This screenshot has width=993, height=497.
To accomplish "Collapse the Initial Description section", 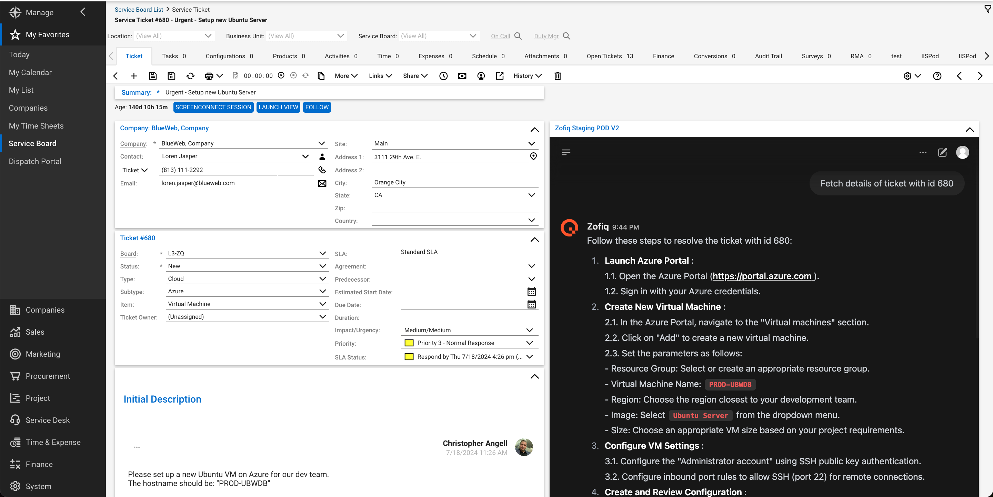I will 534,376.
